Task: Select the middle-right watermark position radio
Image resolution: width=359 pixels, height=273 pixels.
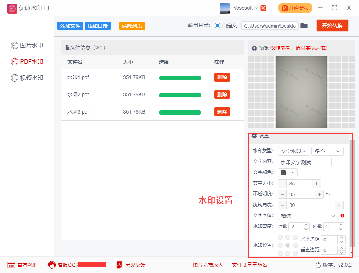Action: (295, 245)
